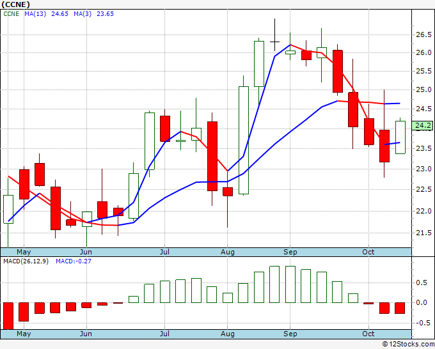Click the 25.0 price axis label
Screen dimensions: 435x349
[x=423, y=90]
